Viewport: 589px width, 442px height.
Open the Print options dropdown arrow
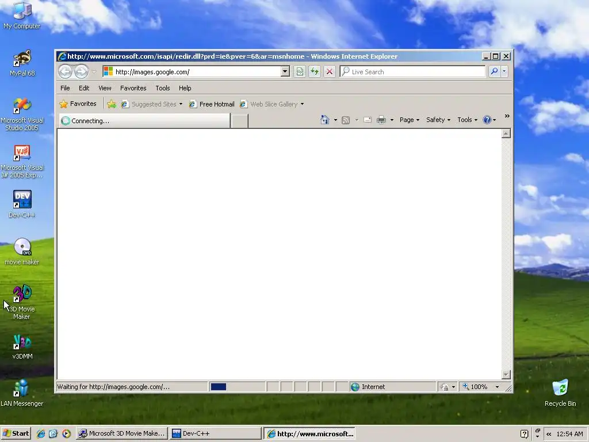392,120
